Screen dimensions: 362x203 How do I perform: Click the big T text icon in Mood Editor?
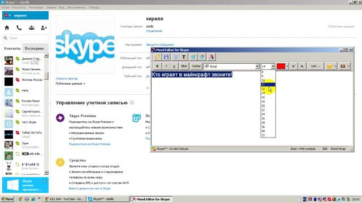tap(184, 57)
